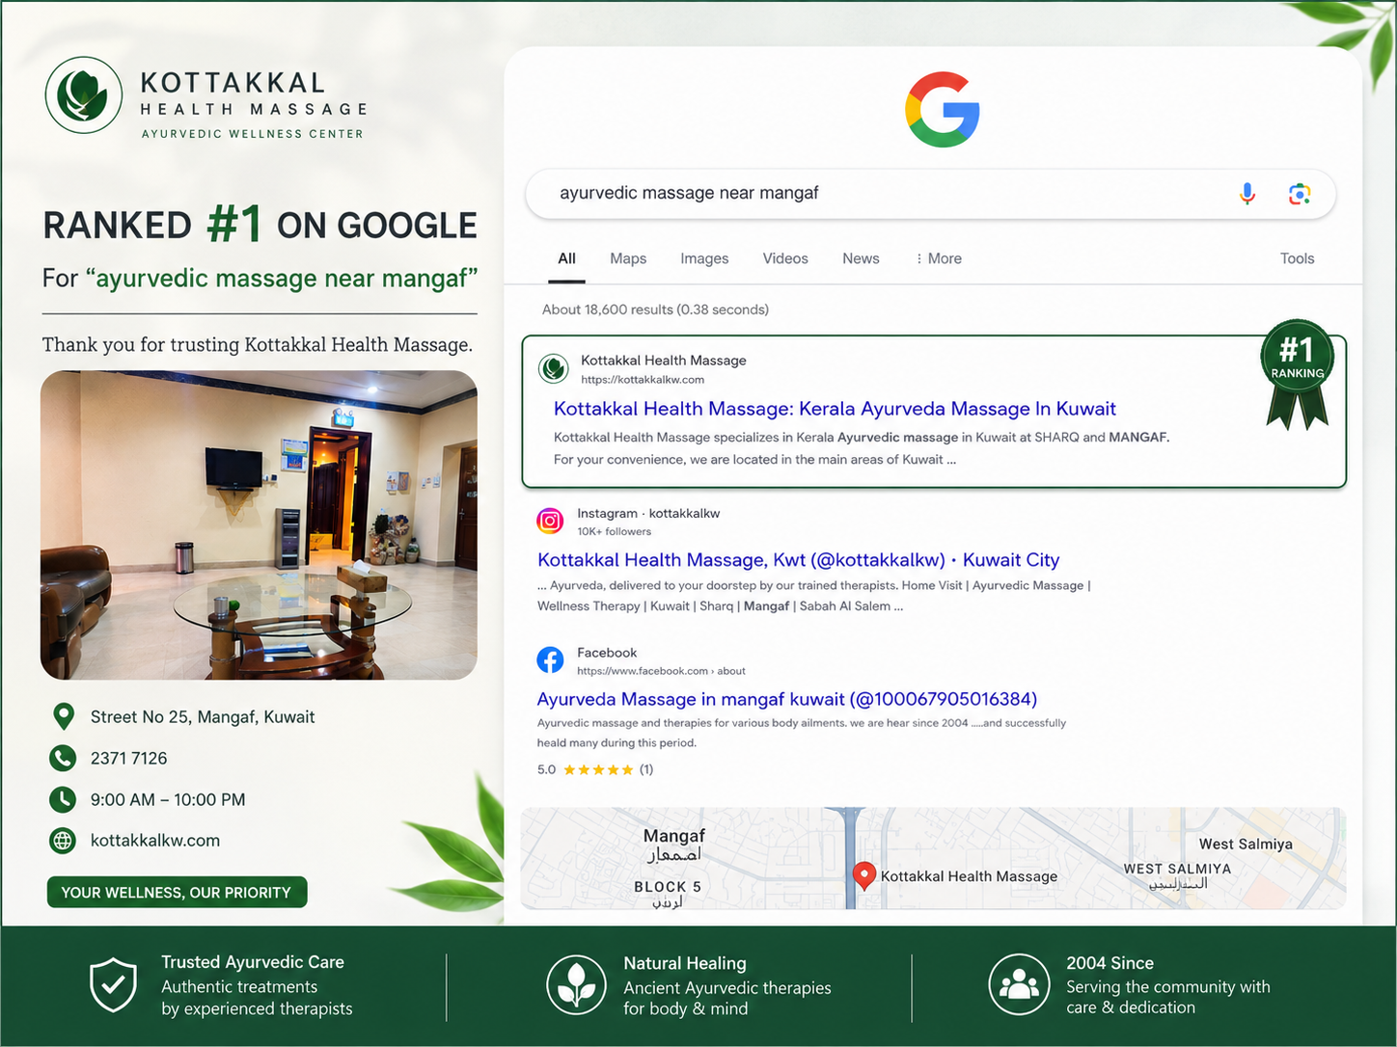1397x1047 pixels.
Task: Click the Ranked #1 on Google headline
Action: [260, 224]
